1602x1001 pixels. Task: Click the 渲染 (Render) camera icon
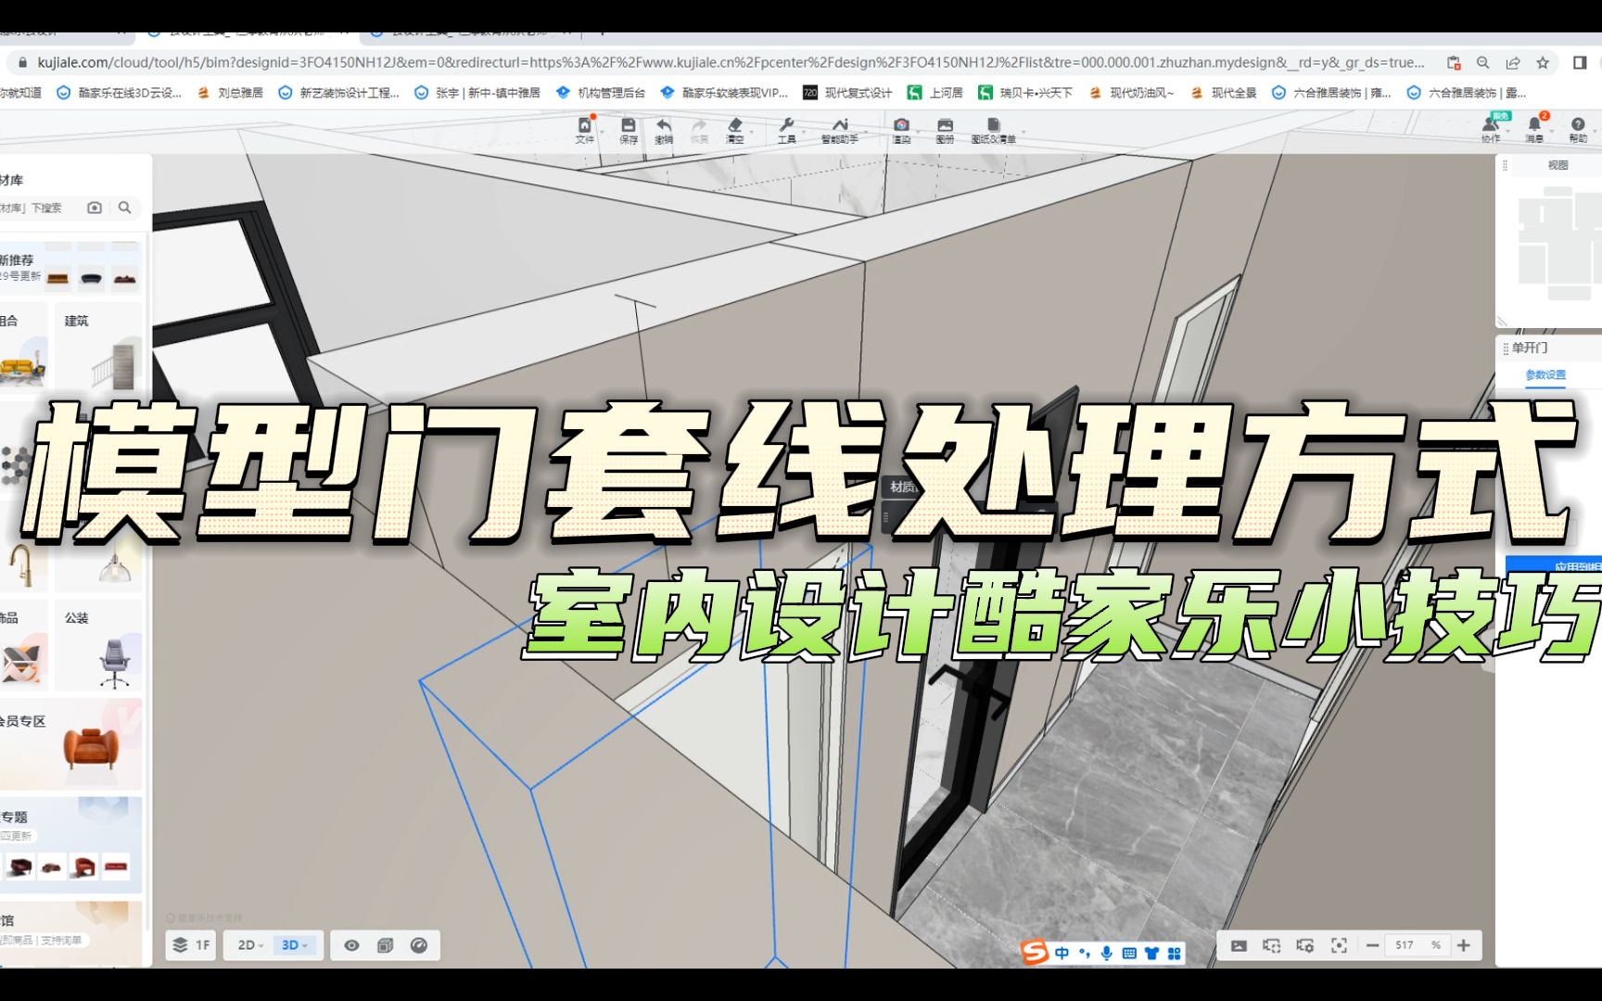pyautogui.click(x=901, y=130)
